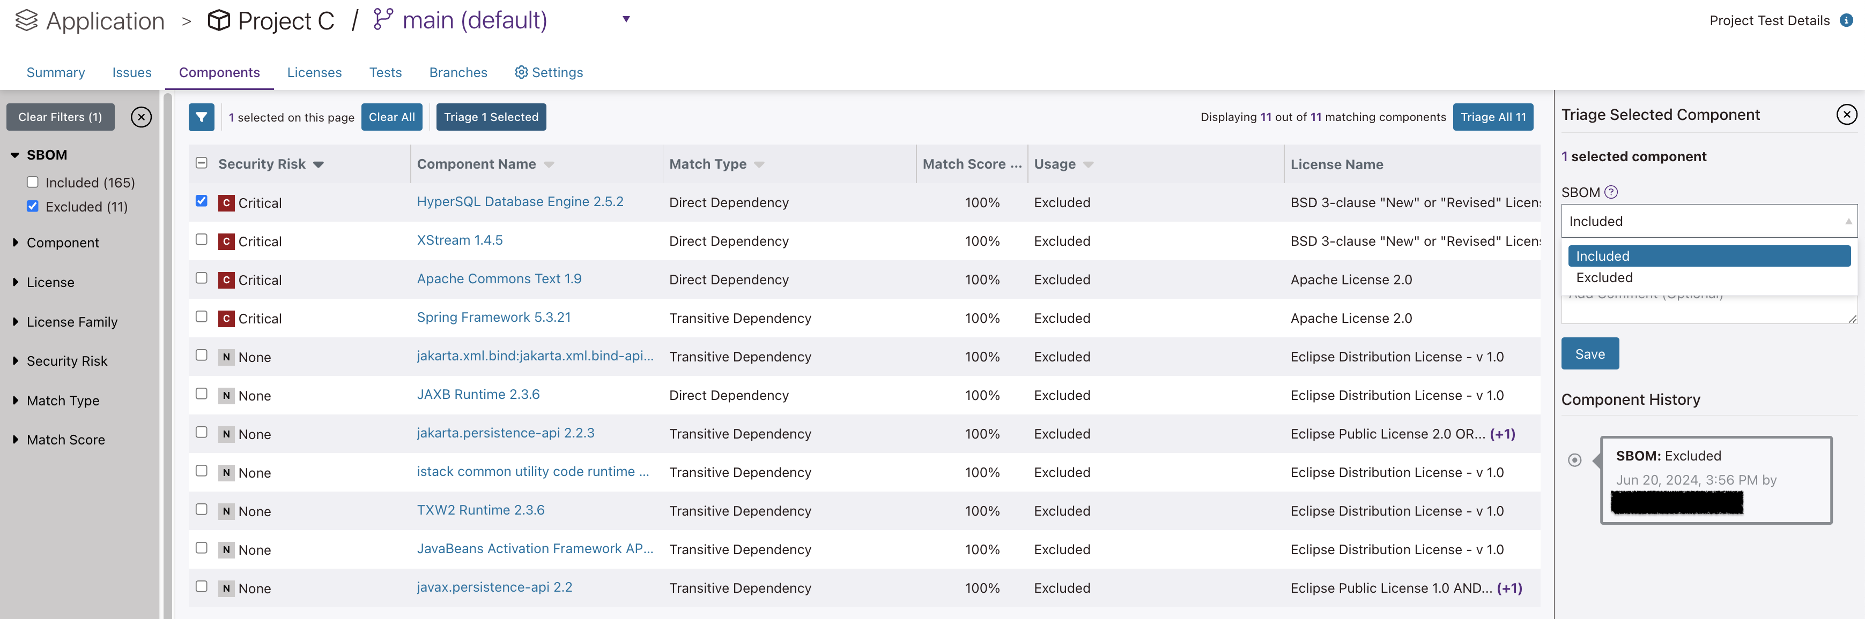The width and height of the screenshot is (1865, 619).
Task: Toggle the Included (165) SBOM filter
Action: [x=33, y=182]
